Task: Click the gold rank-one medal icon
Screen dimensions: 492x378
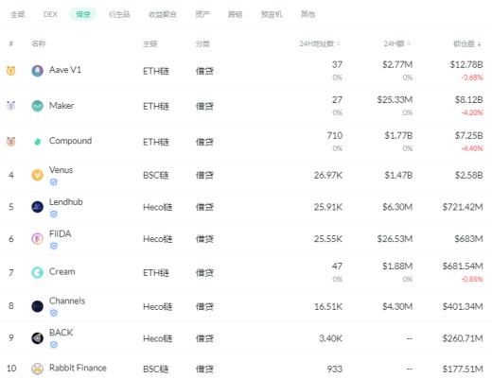Action: [11, 71]
